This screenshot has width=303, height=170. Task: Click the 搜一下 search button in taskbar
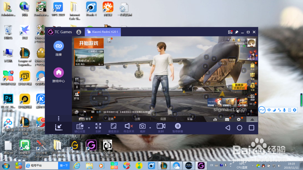click(64, 165)
